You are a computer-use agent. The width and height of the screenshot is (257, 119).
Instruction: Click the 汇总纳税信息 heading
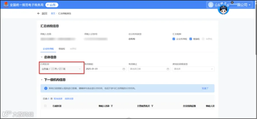[x=50, y=26]
